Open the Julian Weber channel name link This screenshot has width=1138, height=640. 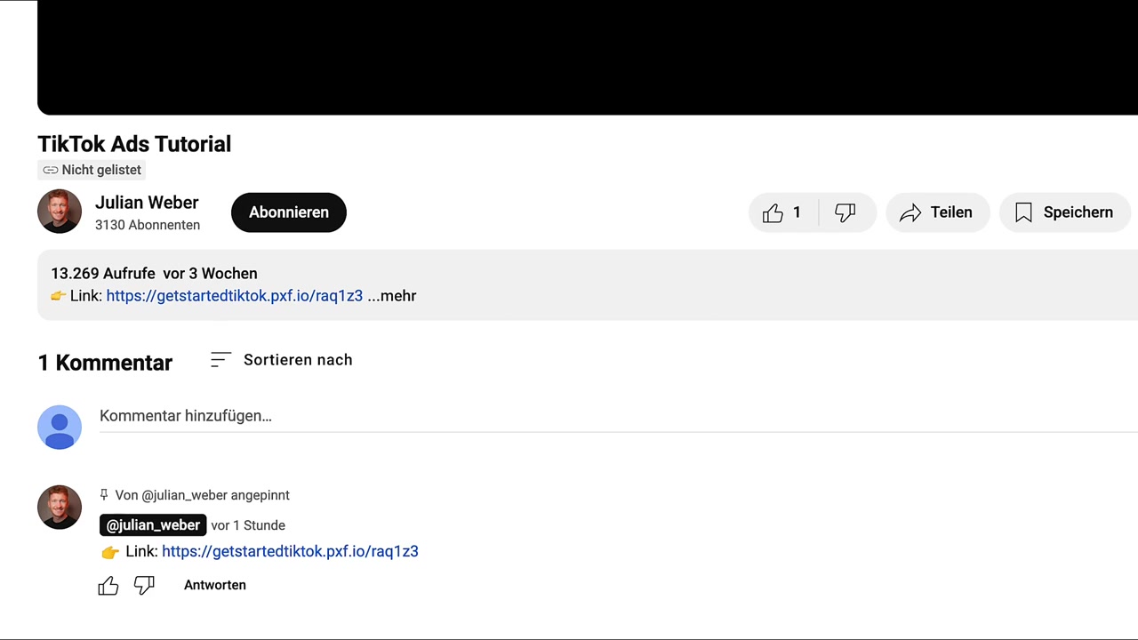pyautogui.click(x=147, y=203)
